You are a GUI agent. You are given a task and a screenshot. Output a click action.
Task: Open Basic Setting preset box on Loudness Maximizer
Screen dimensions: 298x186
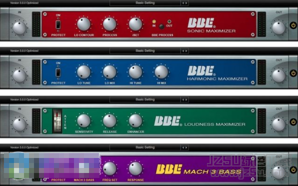click(145, 99)
